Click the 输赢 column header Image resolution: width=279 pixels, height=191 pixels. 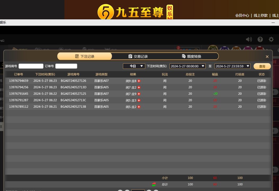tap(215, 74)
